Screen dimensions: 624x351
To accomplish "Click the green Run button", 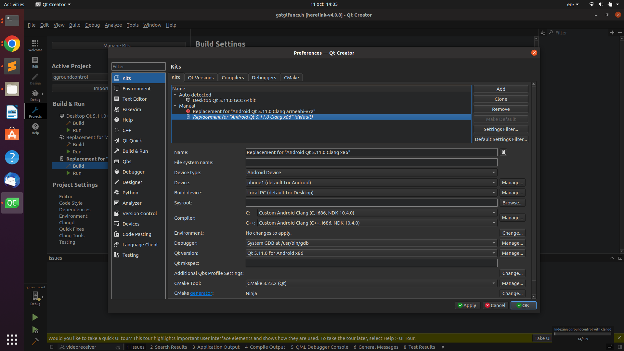I will 35,317.
